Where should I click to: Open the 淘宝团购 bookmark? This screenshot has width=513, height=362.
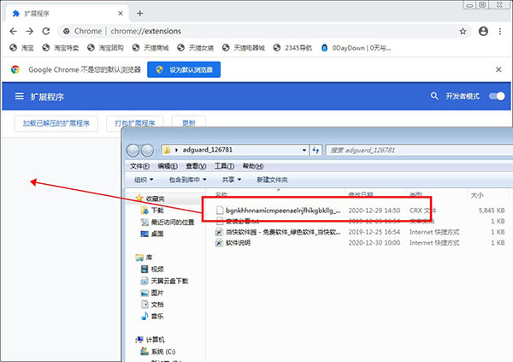106,48
